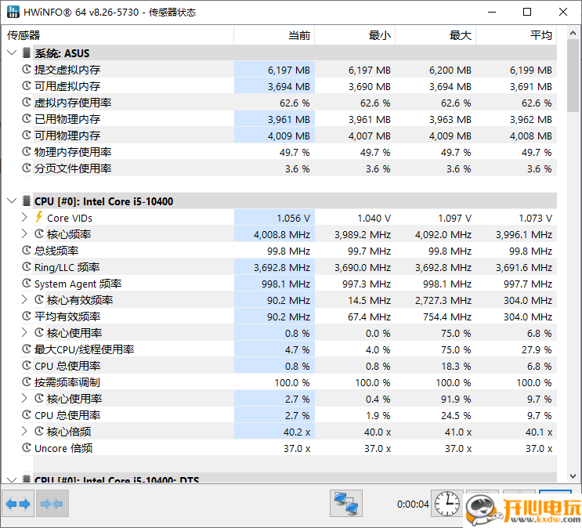
Task: Select the 最大CPU/线程使用率 row label
Action: pyautogui.click(x=85, y=349)
